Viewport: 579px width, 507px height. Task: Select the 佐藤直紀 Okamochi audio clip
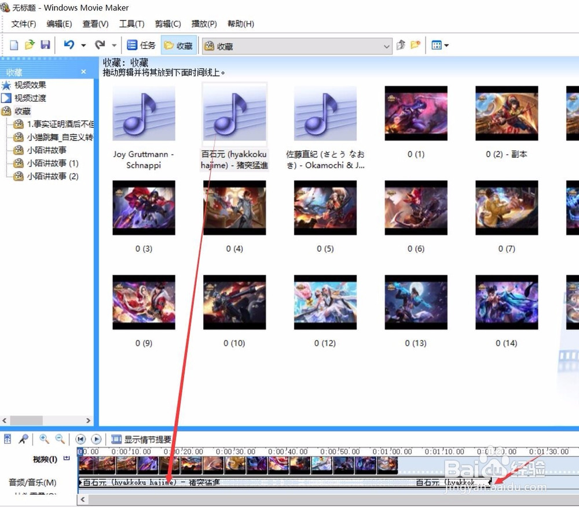click(325, 113)
